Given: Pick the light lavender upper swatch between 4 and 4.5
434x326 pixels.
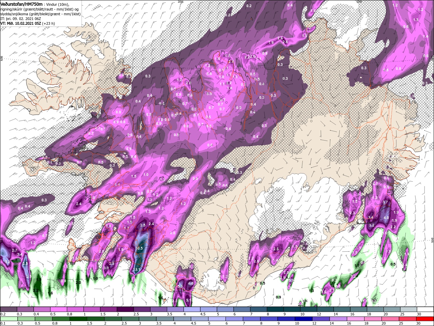Looking at the screenshot, I should point(192,310).
